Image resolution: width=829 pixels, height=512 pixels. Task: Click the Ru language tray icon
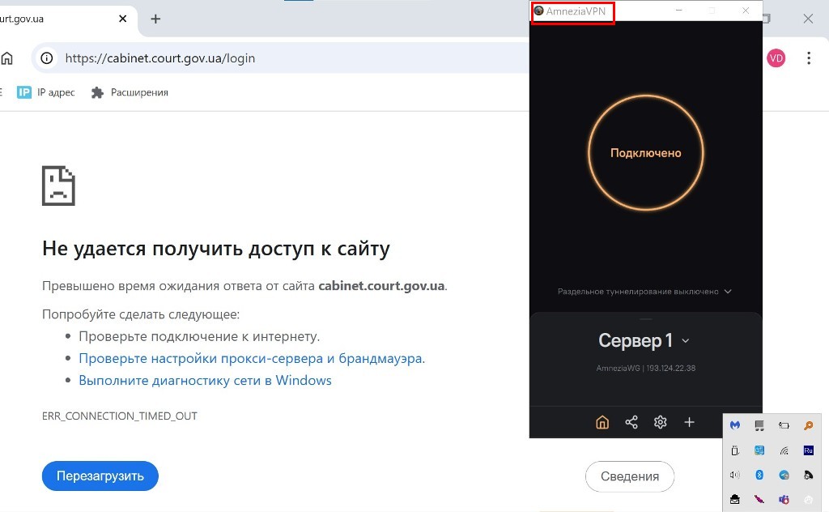pos(808,450)
